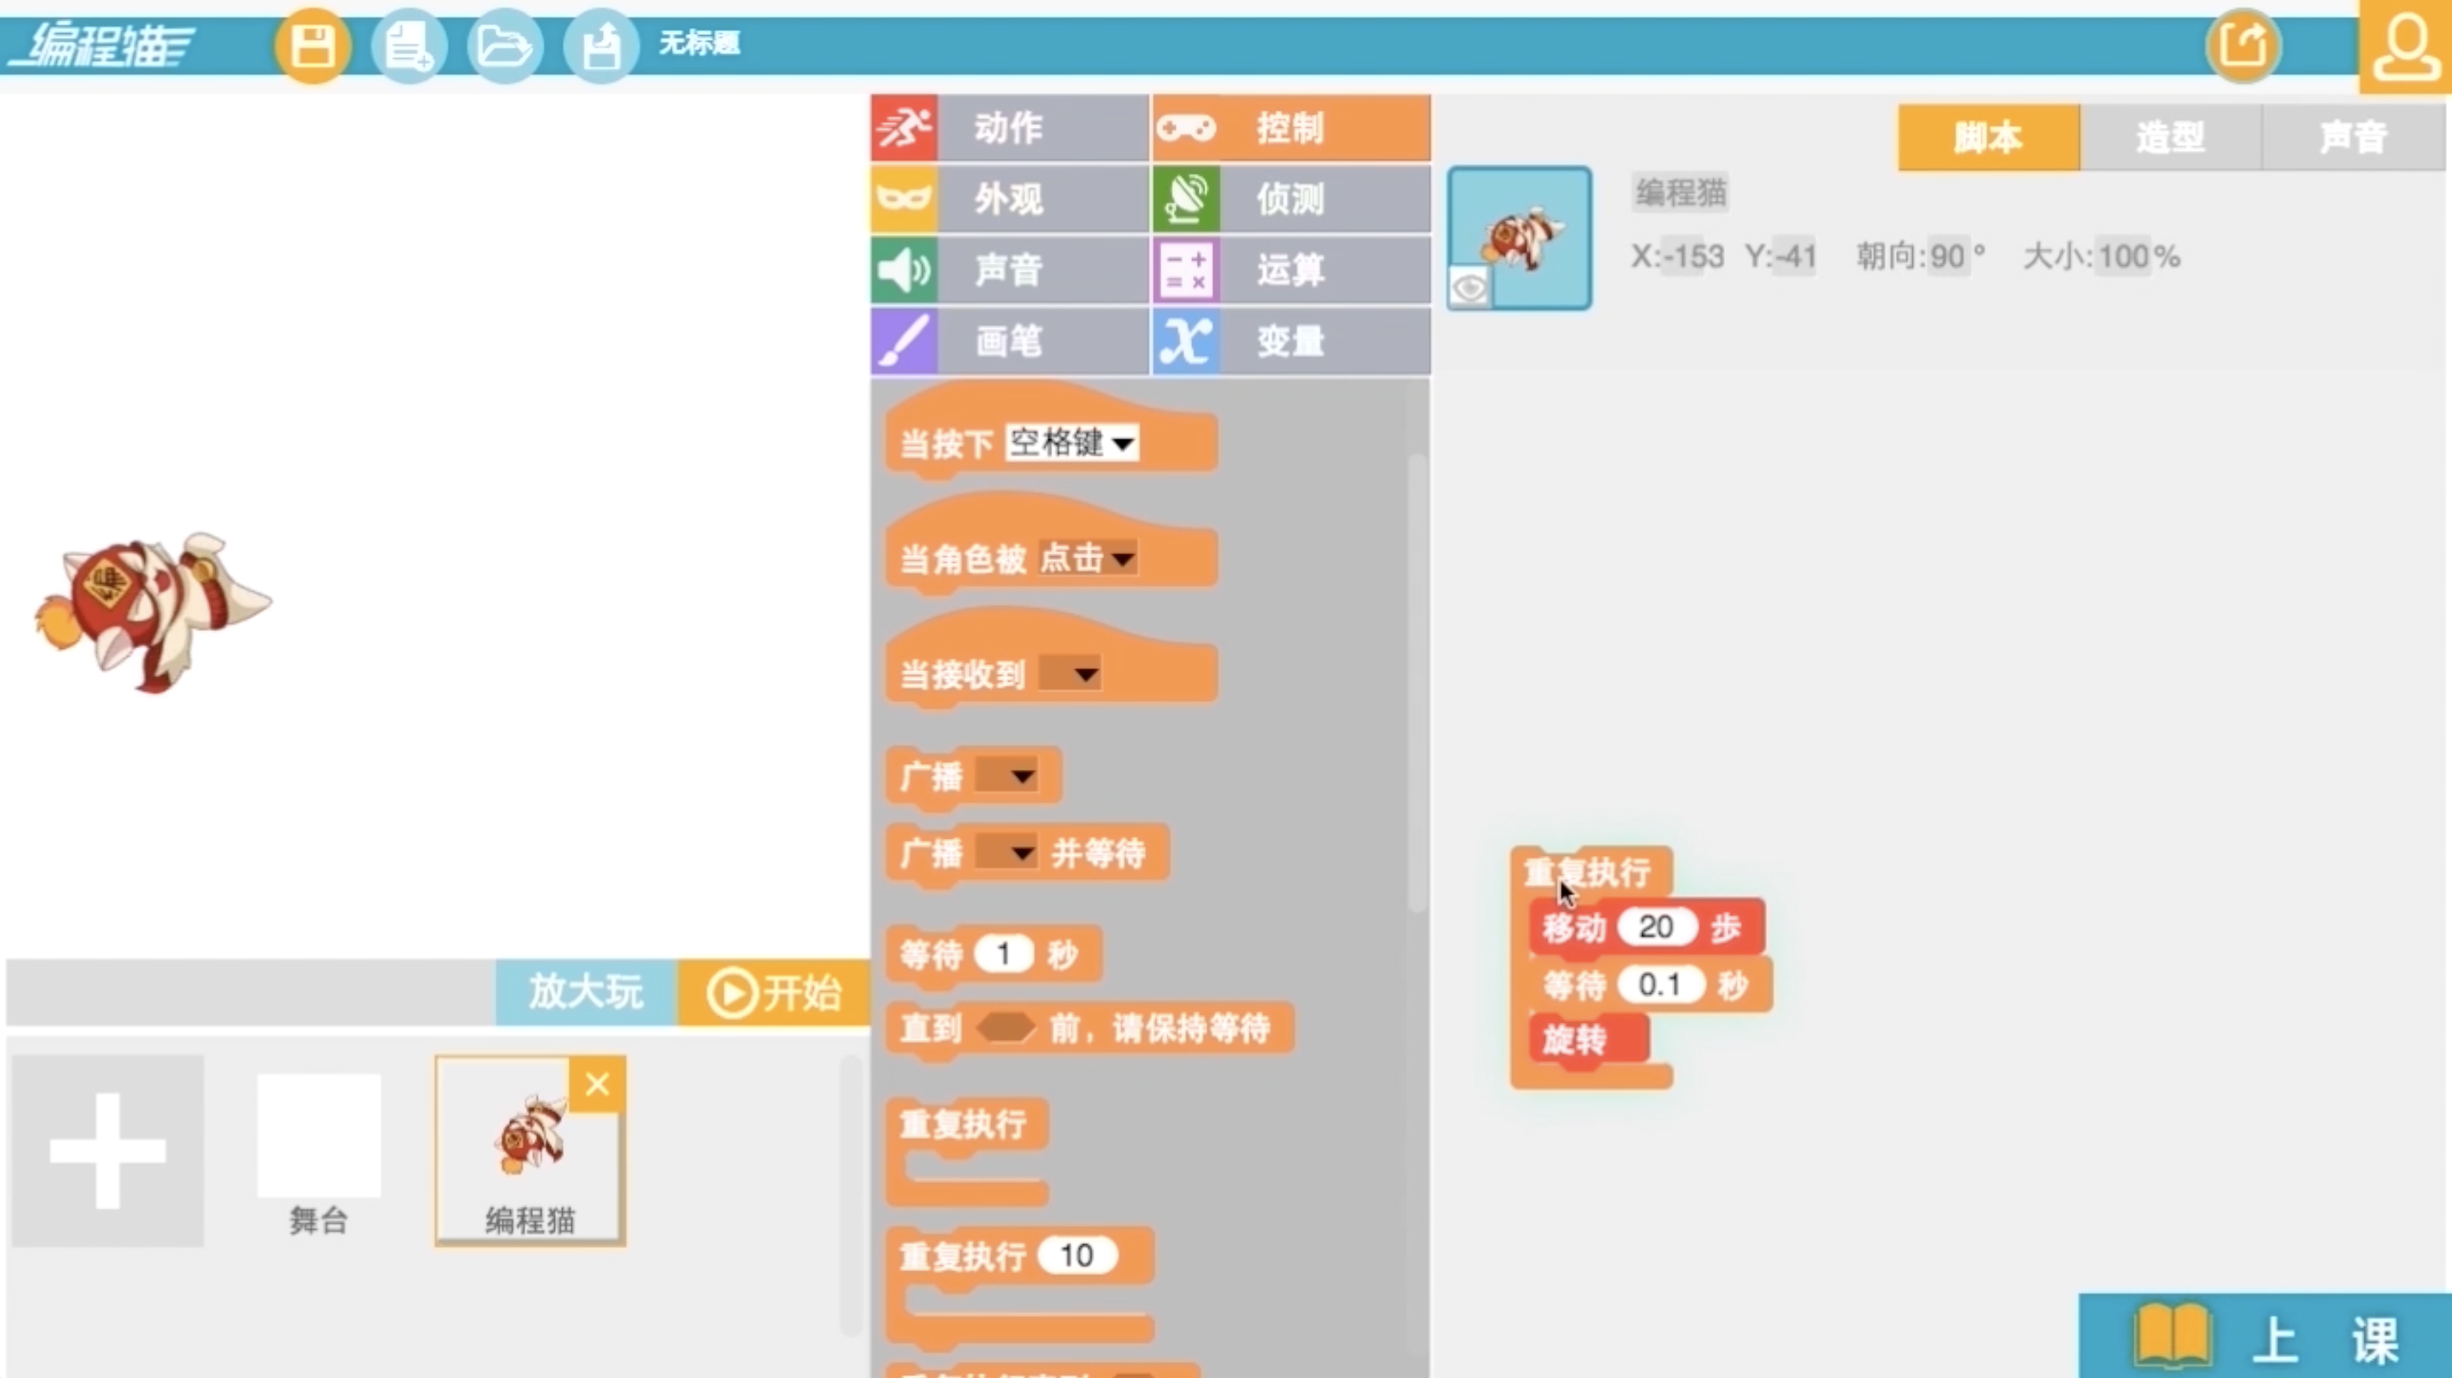Click the 当按下 hat block label

[x=946, y=444]
